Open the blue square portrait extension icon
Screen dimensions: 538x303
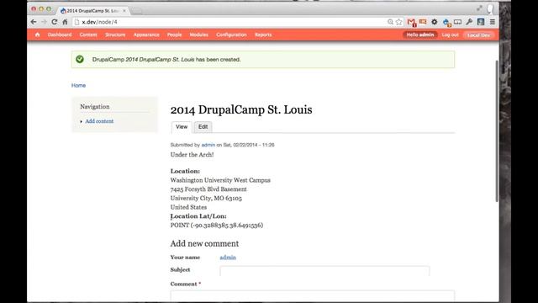pyautogui.click(x=481, y=22)
